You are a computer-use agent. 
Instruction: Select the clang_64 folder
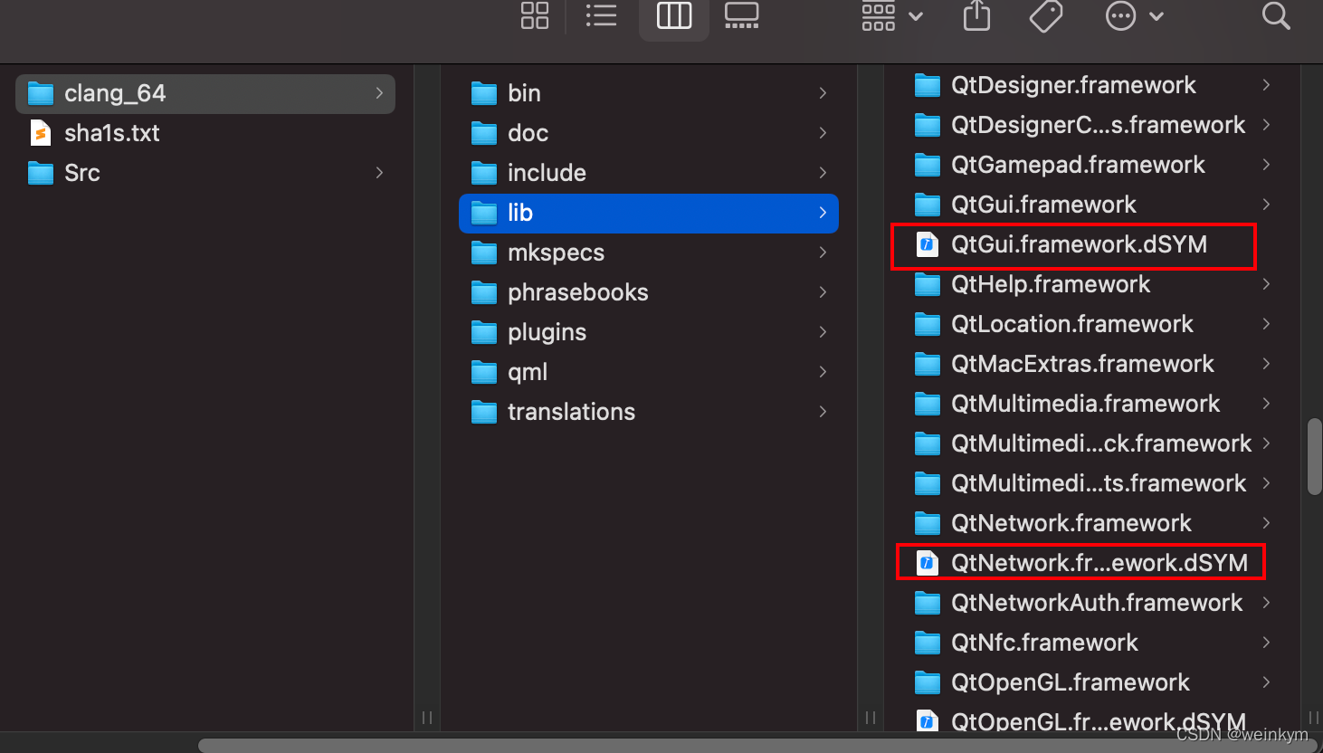(x=205, y=93)
